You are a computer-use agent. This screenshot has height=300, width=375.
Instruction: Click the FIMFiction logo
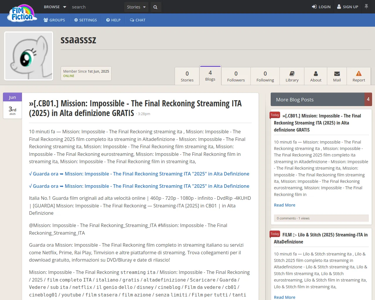[x=22, y=13]
